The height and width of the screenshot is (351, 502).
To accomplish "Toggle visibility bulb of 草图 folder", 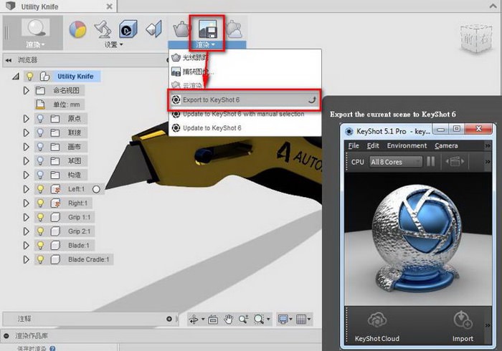I will pos(40,160).
